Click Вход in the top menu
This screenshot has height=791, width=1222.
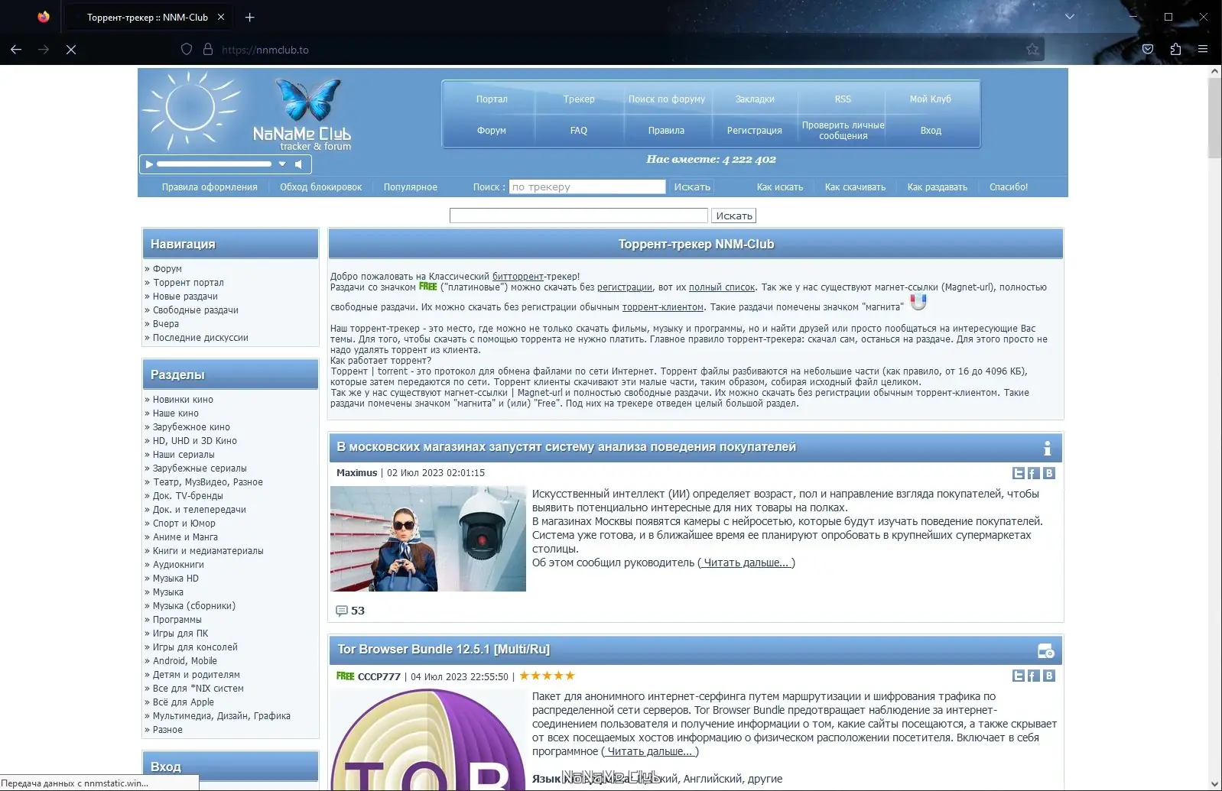pyautogui.click(x=931, y=131)
